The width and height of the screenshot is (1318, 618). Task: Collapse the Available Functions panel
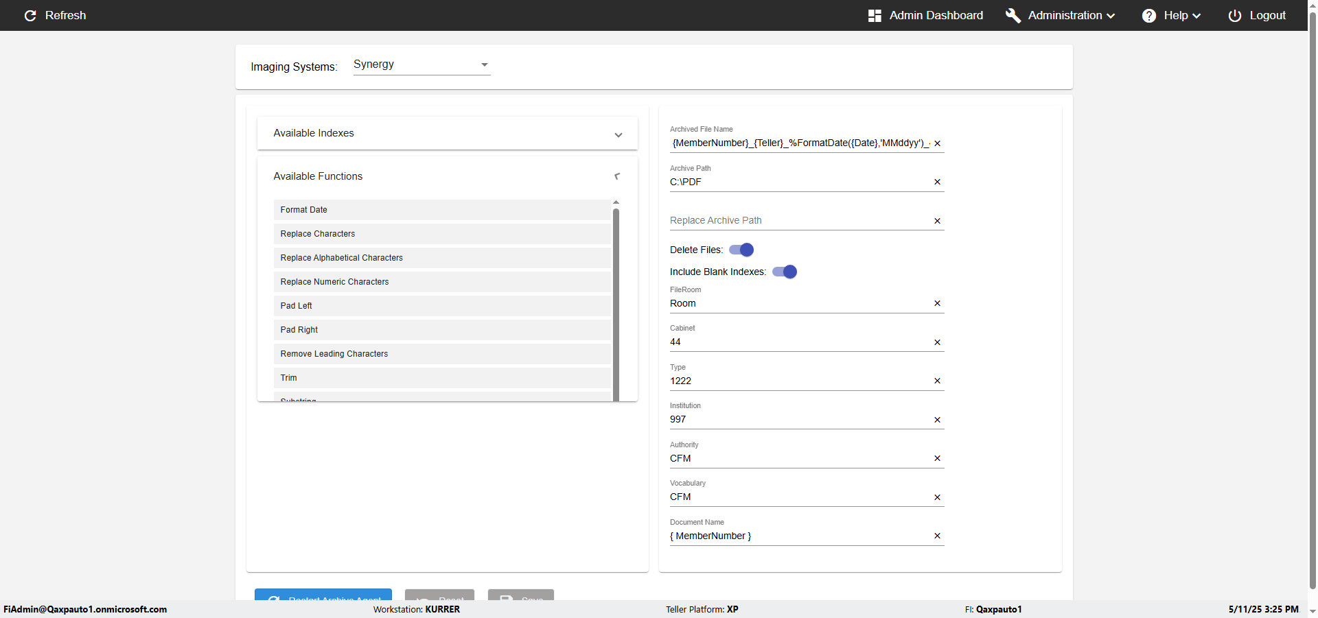click(617, 176)
